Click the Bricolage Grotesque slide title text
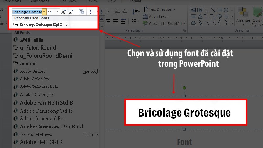 click(184, 112)
